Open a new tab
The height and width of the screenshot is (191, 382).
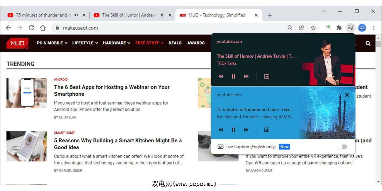[270, 15]
